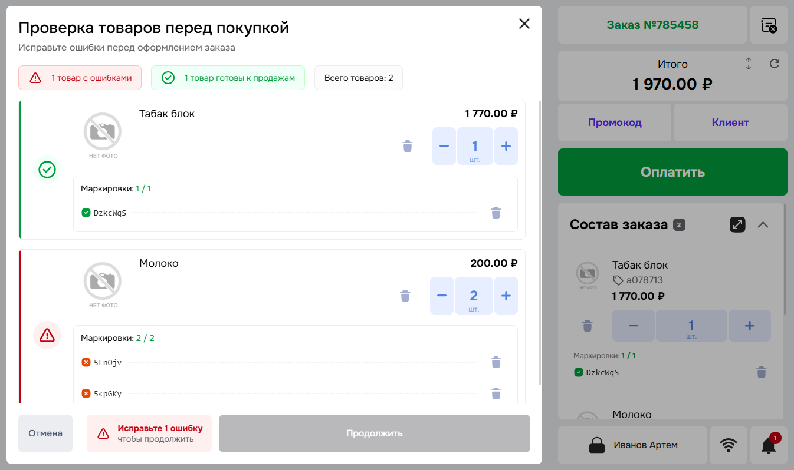
Task: Delete Табак блок item in the dialog
Action: pyautogui.click(x=407, y=146)
